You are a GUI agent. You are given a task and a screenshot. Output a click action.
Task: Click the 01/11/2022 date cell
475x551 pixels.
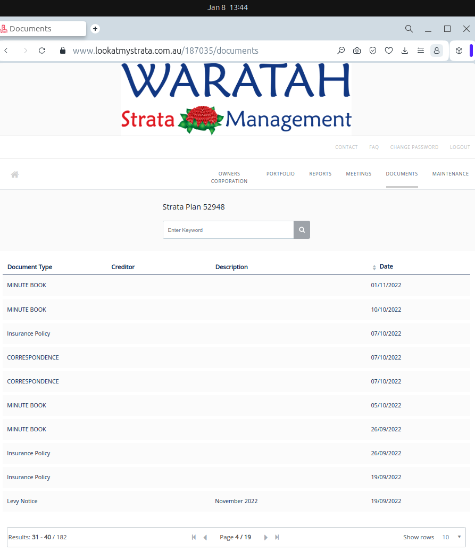(x=386, y=285)
